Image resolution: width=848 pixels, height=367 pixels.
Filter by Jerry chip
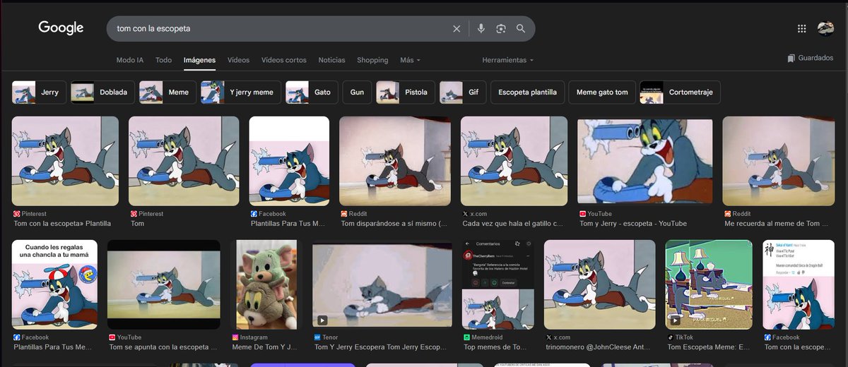coord(39,92)
